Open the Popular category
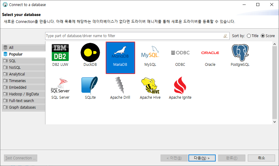Screen dimensions: 279x166 (24, 54)
